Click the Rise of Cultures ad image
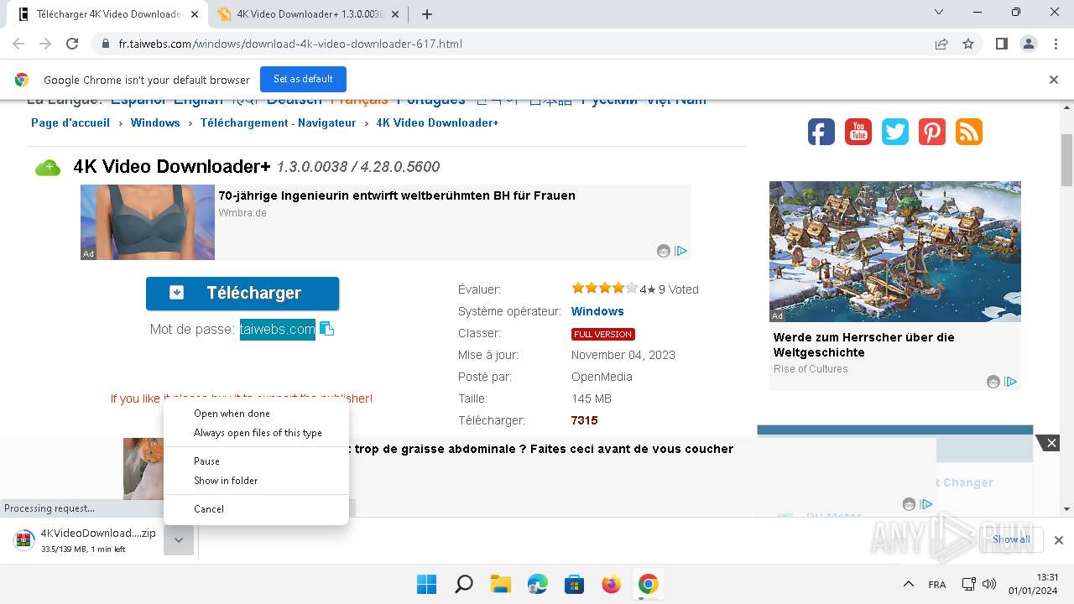1074x604 pixels. click(x=895, y=252)
